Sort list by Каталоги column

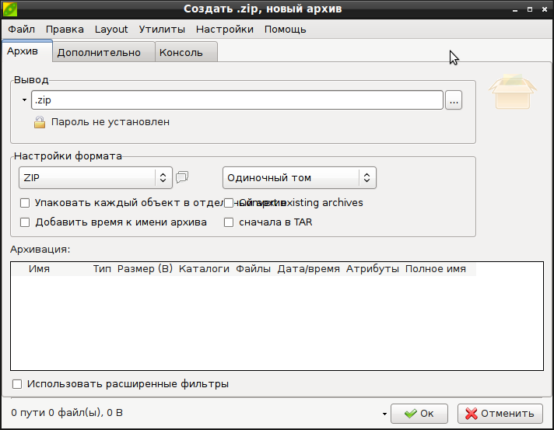[204, 269]
